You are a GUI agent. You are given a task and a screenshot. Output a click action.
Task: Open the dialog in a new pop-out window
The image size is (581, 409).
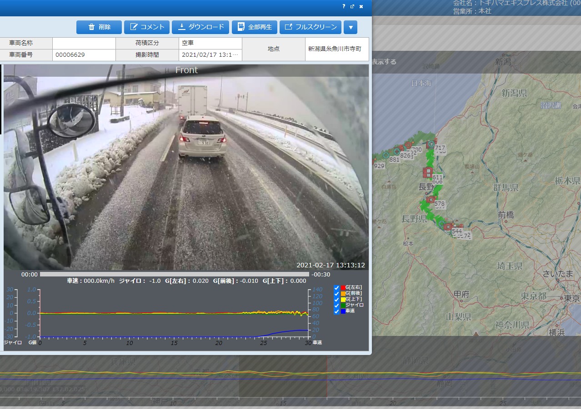[x=352, y=6]
